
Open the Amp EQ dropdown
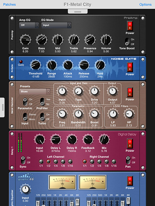tap(29, 25)
